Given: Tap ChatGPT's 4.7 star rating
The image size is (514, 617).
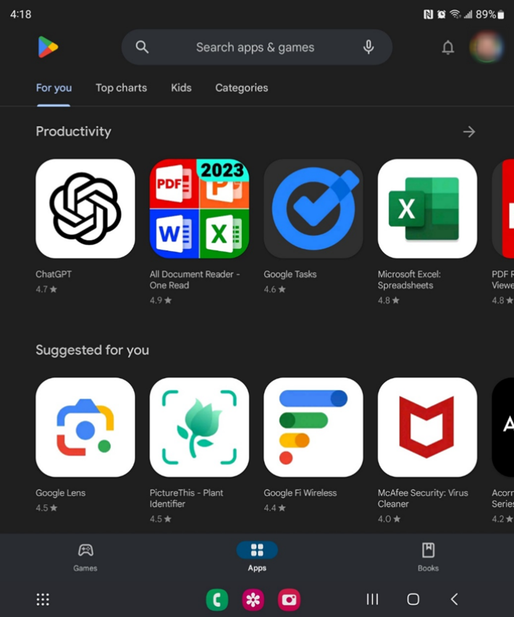Looking at the screenshot, I should pyautogui.click(x=46, y=289).
